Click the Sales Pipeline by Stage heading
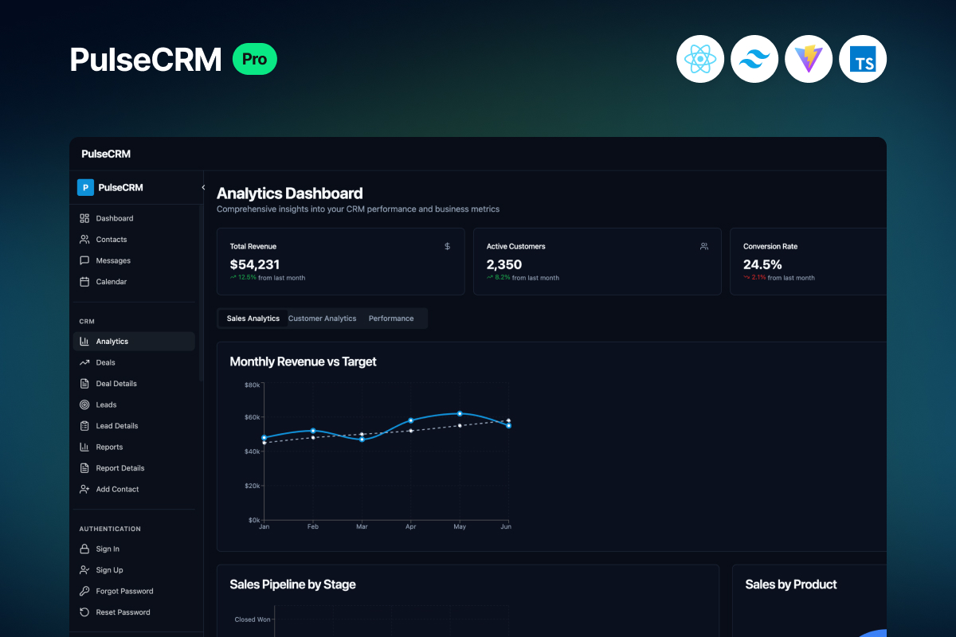 point(292,584)
